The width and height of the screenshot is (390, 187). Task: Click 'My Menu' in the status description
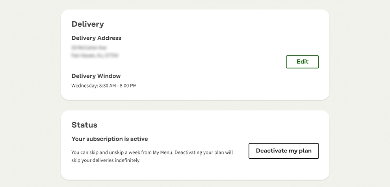point(163,152)
